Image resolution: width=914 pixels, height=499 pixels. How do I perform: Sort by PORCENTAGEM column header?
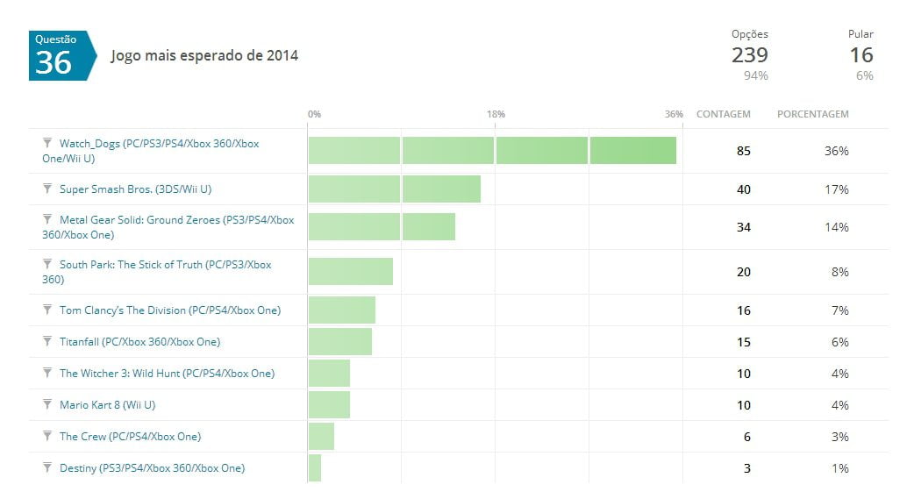(812, 114)
